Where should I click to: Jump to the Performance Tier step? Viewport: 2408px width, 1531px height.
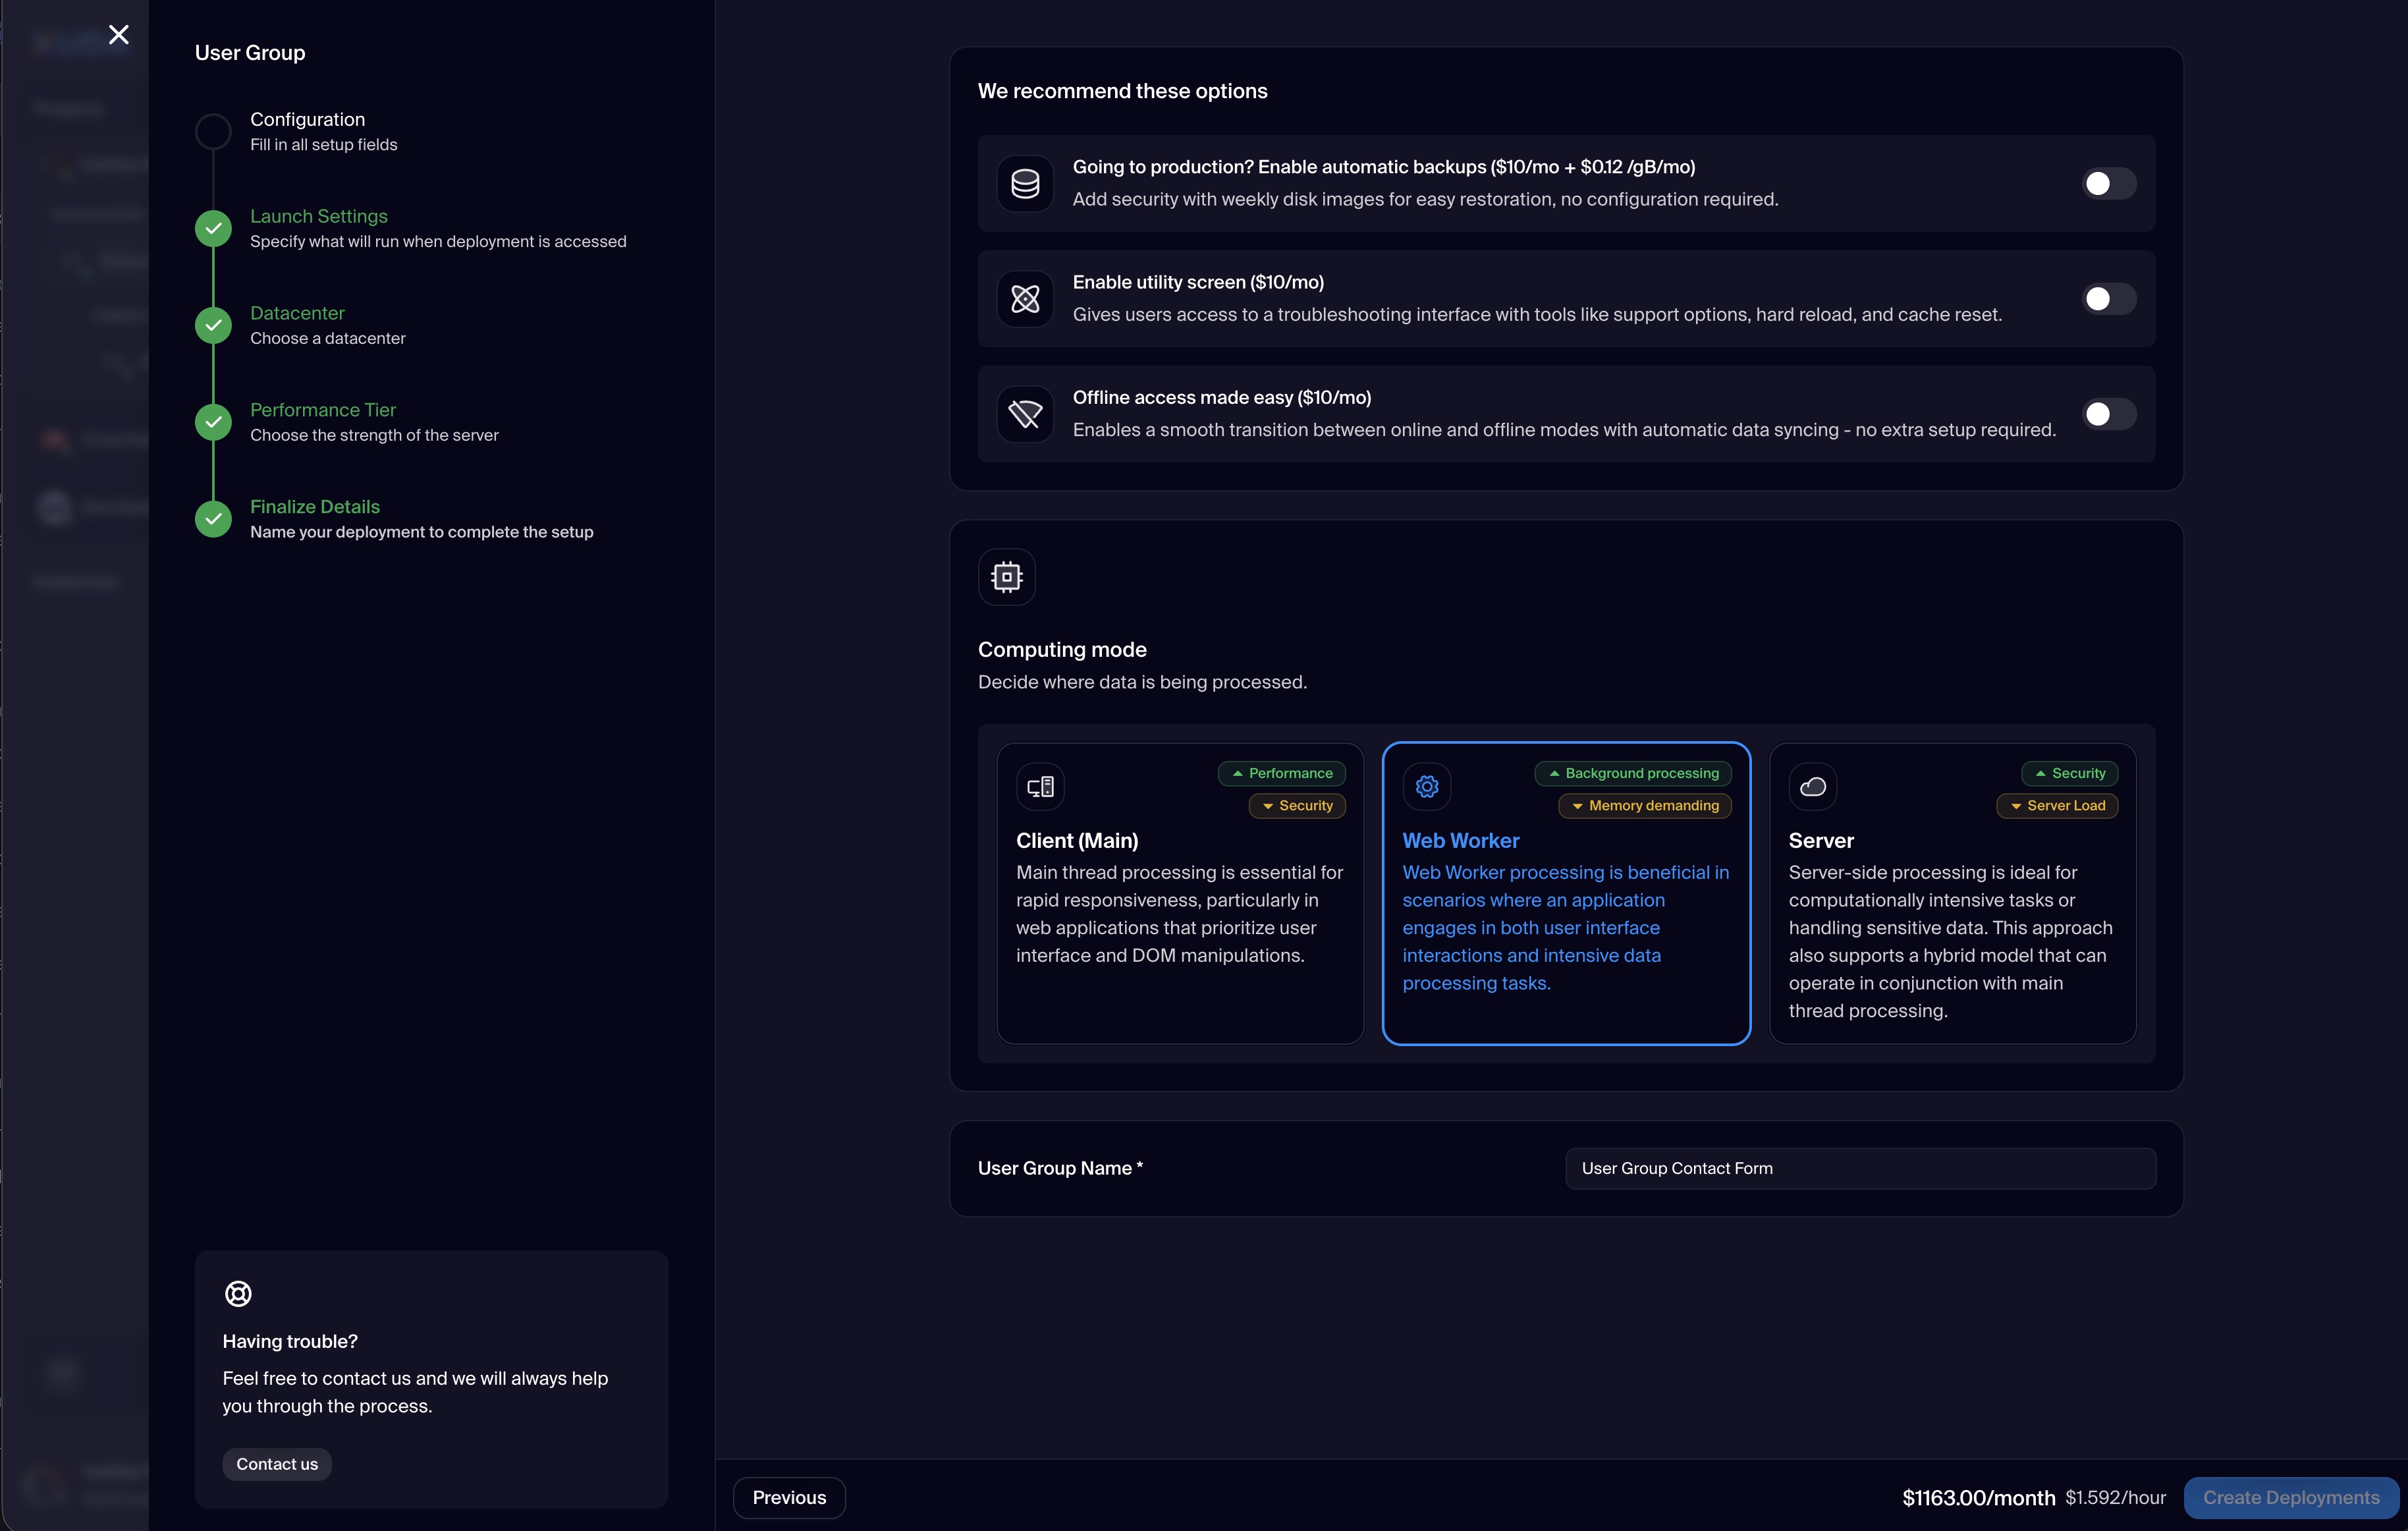322,410
